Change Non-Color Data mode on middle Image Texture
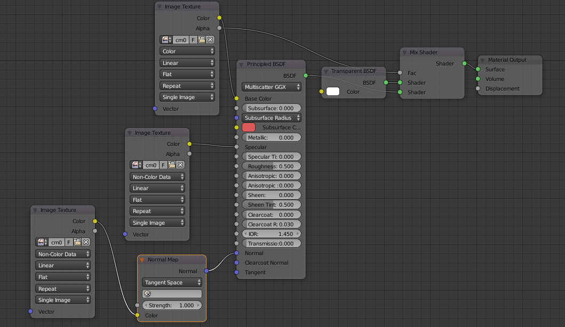The image size is (565, 327). (157, 176)
